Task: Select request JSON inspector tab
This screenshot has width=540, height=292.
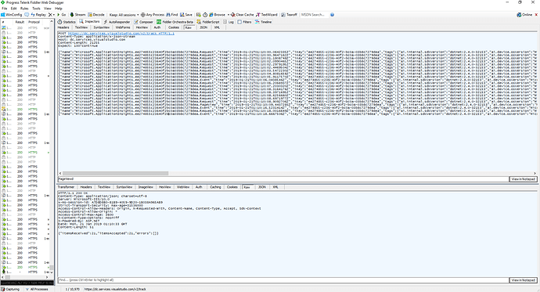Action: [204, 27]
